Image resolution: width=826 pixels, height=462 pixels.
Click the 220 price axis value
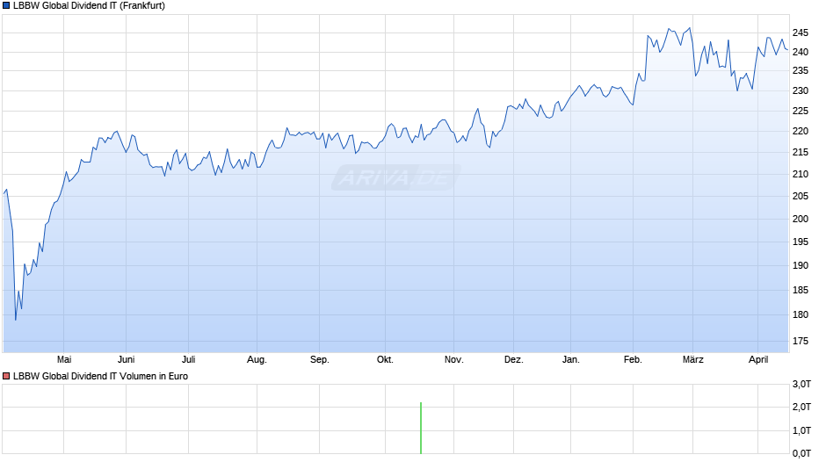[801, 131]
